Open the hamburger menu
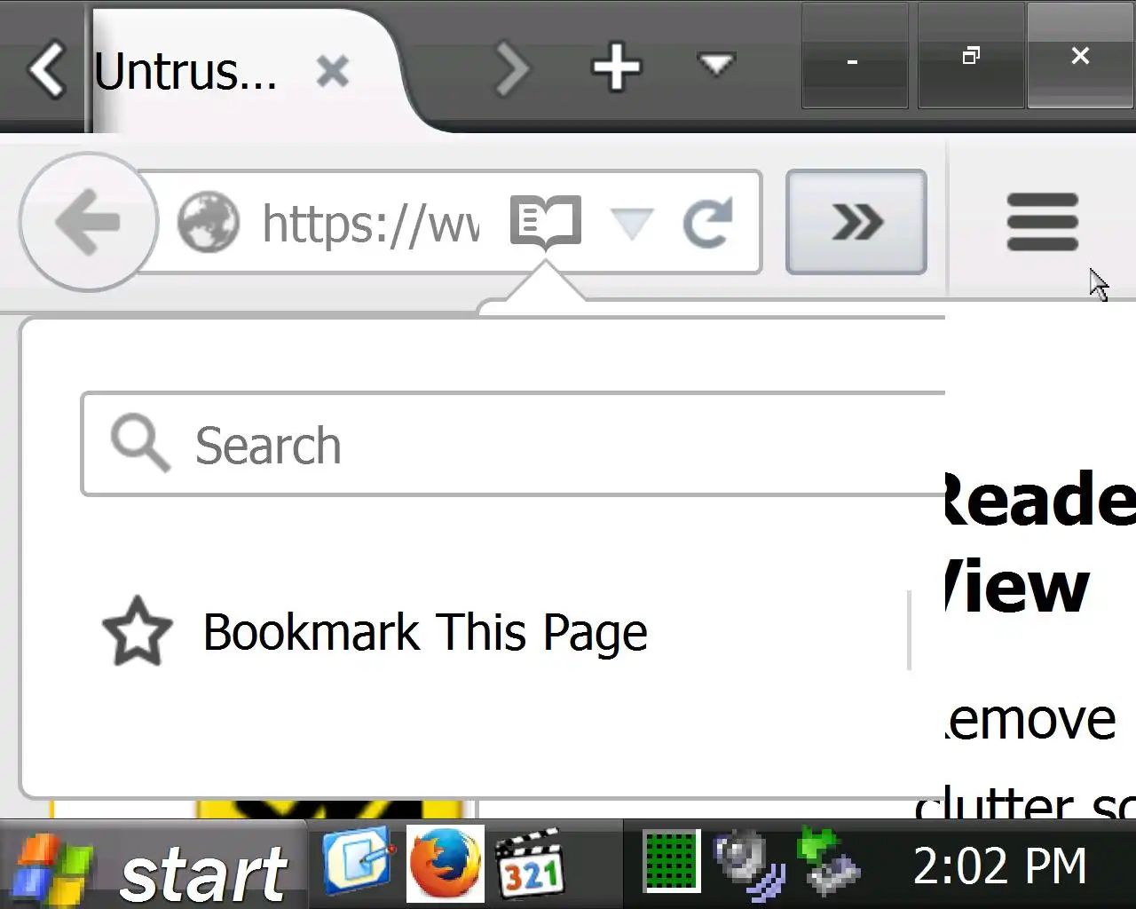Screen dimensions: 1136x909 [x=1043, y=222]
